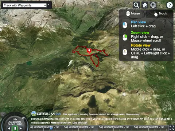
Task: Click the blue timeline scrubber marker
Action: pyautogui.click(x=51, y=128)
